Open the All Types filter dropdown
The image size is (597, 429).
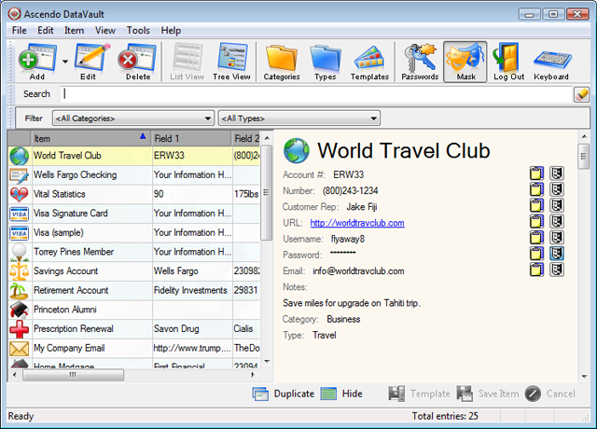click(299, 118)
